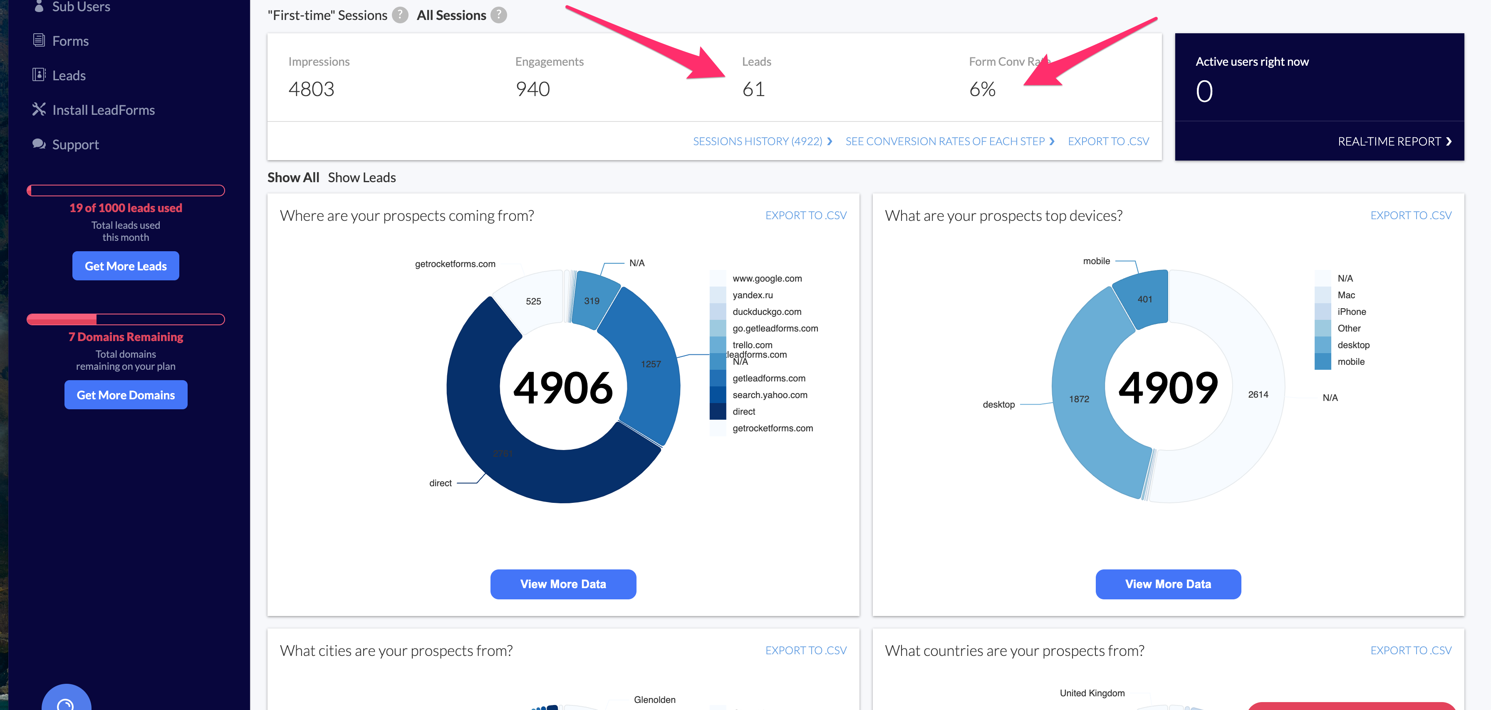Open help tooltip beside "First-time" Sessions

point(399,15)
